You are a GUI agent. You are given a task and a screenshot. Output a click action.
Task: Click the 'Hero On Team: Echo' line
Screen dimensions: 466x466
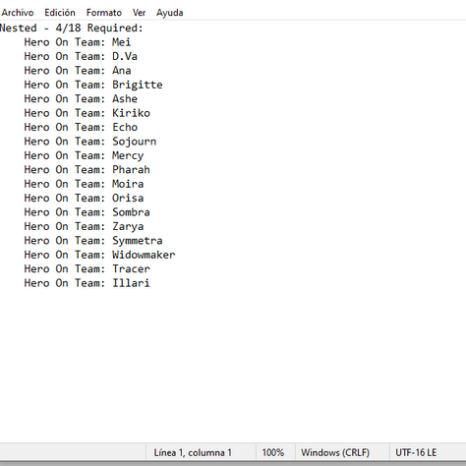pos(81,127)
